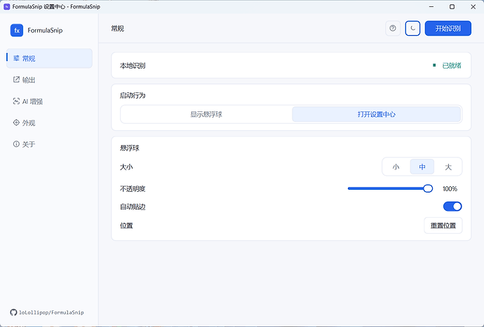Screen dimensions: 484x327
Task: Go to the AI 增强 section
Action: 49,102
